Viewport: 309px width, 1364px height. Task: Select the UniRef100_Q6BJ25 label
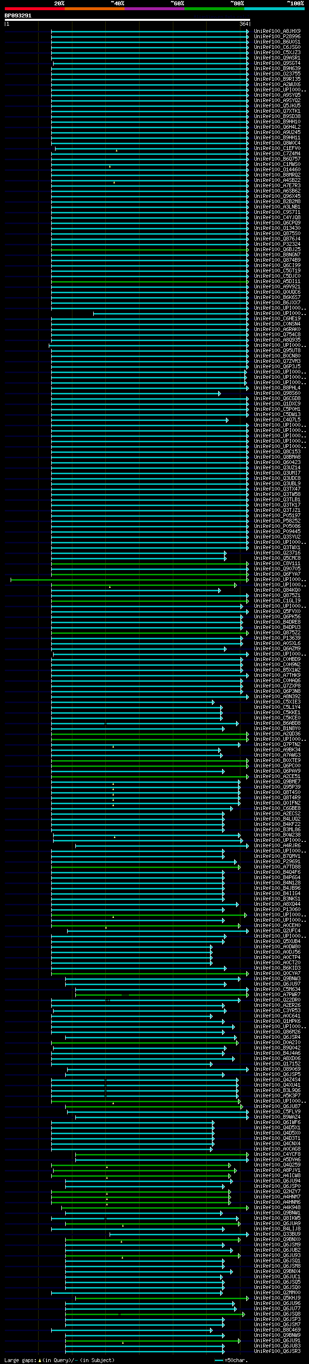point(277,249)
